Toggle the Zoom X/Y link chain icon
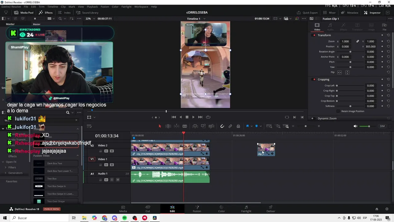 (x=358, y=41)
